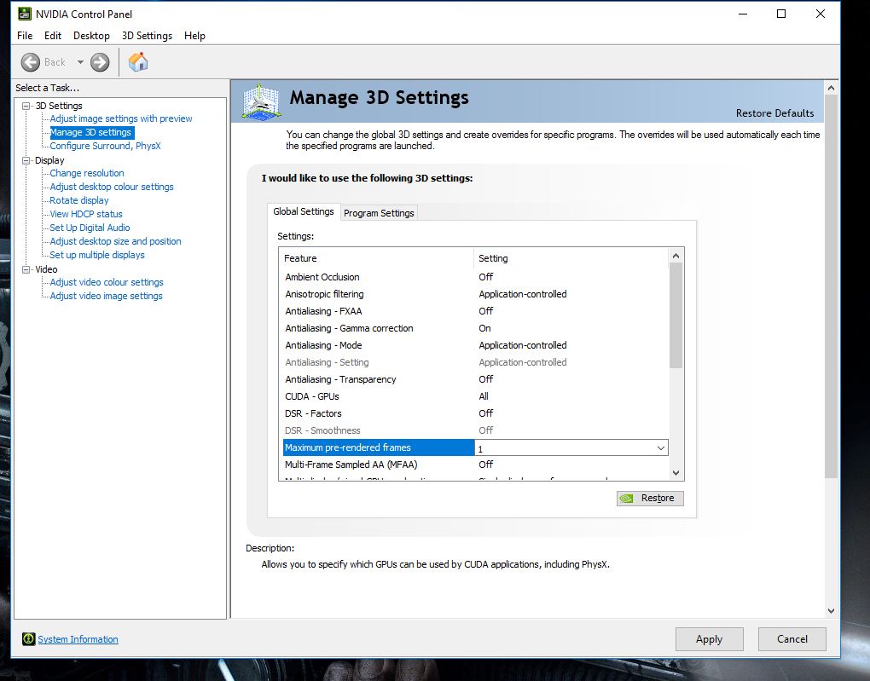The height and width of the screenshot is (681, 870).
Task: Open Maximum pre-rendered frames dropdown
Action: coord(661,447)
